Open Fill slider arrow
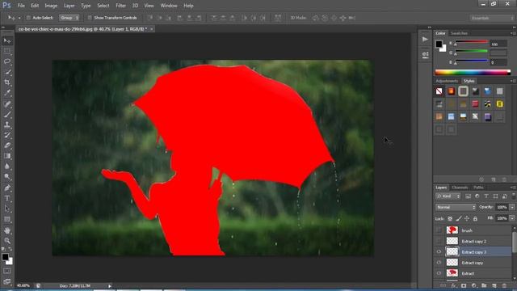 (512, 218)
